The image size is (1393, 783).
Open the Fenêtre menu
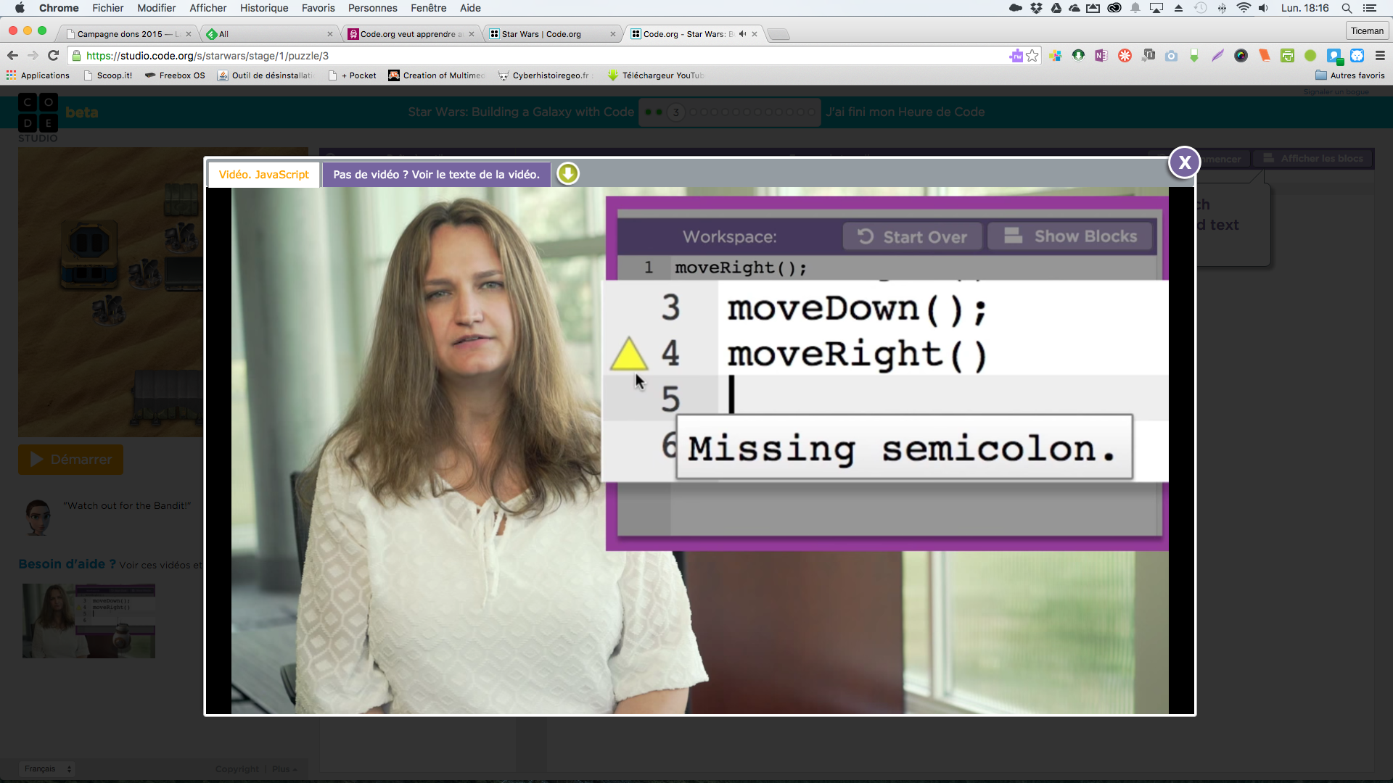pos(428,8)
